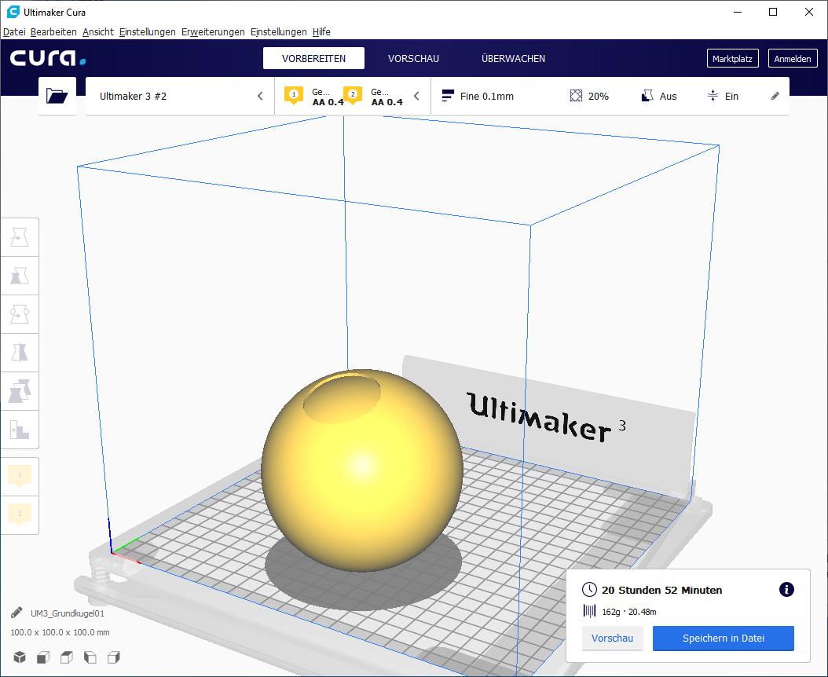Open Datei menu

click(14, 31)
